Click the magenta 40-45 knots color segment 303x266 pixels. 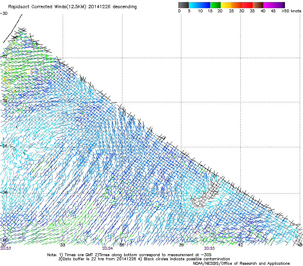coord(269,5)
